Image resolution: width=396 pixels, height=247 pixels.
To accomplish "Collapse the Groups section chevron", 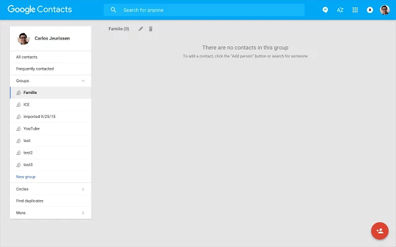I will click(x=83, y=81).
